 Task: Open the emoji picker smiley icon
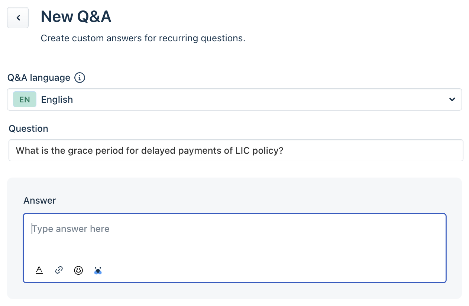pos(78,270)
